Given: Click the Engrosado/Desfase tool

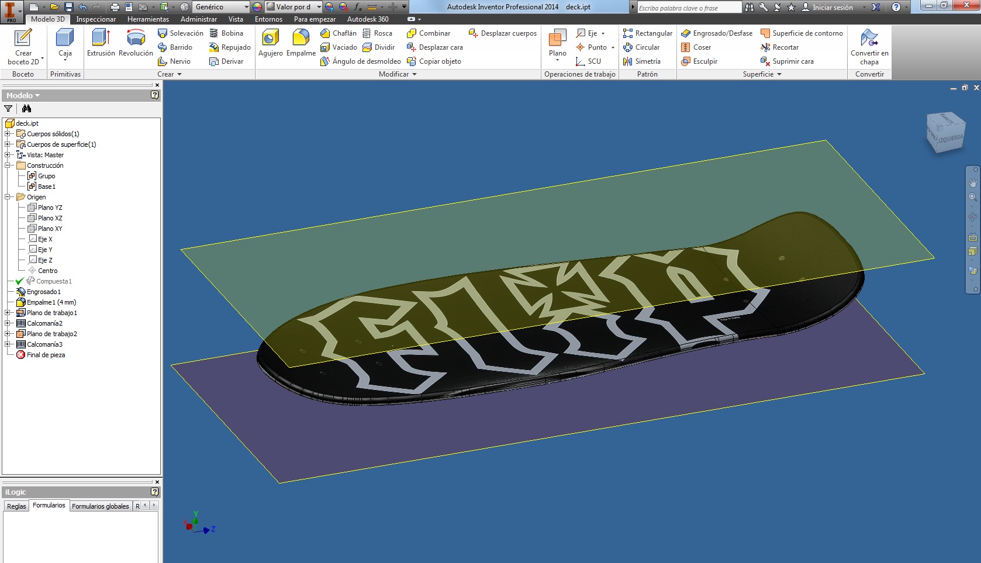Looking at the screenshot, I should tap(717, 33).
